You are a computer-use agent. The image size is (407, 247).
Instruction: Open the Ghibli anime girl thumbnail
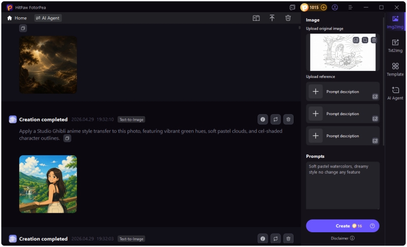point(48,184)
